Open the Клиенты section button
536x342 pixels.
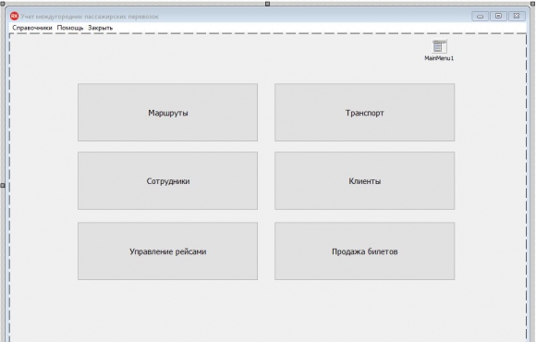point(365,181)
